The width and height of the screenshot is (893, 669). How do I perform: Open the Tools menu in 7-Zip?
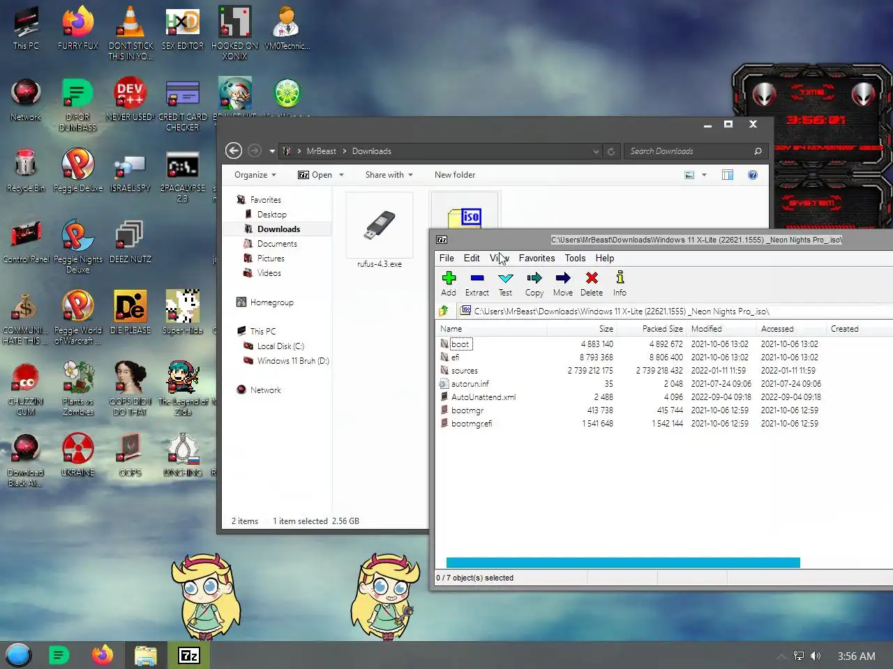coord(575,258)
